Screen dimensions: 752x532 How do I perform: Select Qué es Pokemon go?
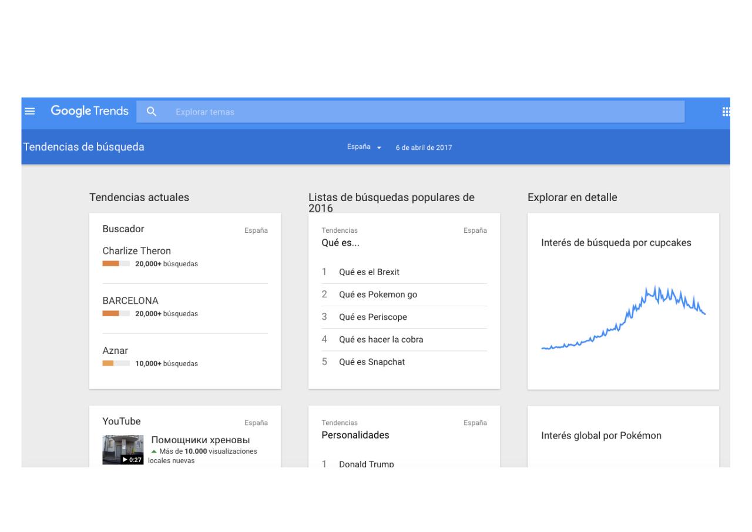[x=378, y=295]
